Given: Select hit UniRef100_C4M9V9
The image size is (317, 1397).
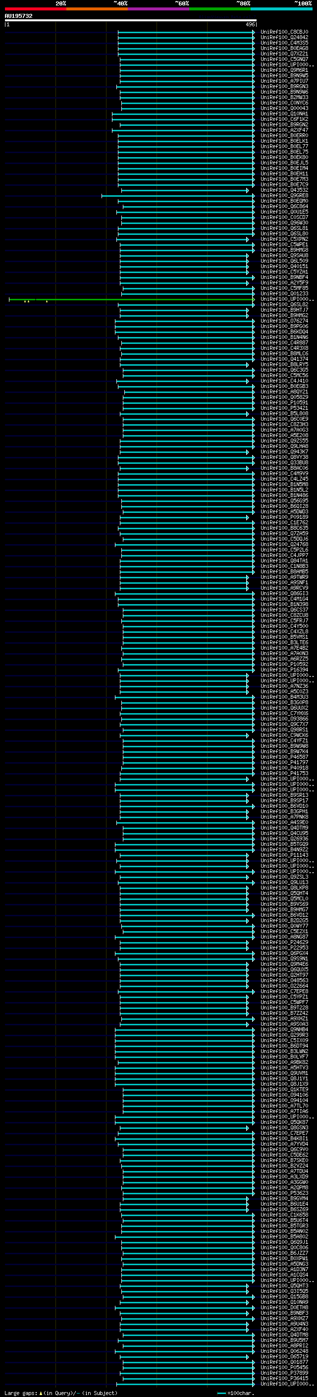Looking at the screenshot, I should 284,473.
